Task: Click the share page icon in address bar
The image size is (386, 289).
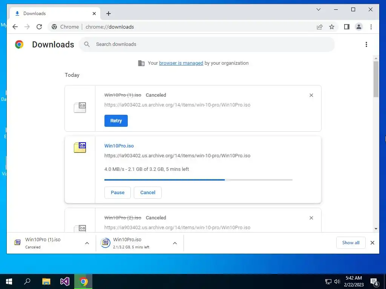Action: coord(320,27)
